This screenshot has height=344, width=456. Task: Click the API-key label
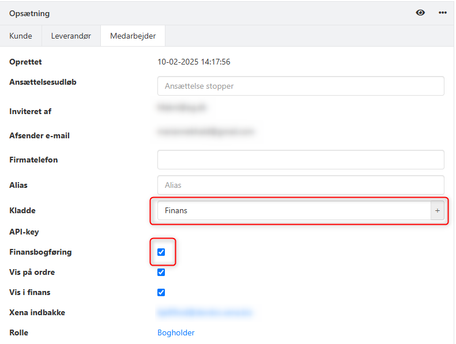(x=24, y=232)
